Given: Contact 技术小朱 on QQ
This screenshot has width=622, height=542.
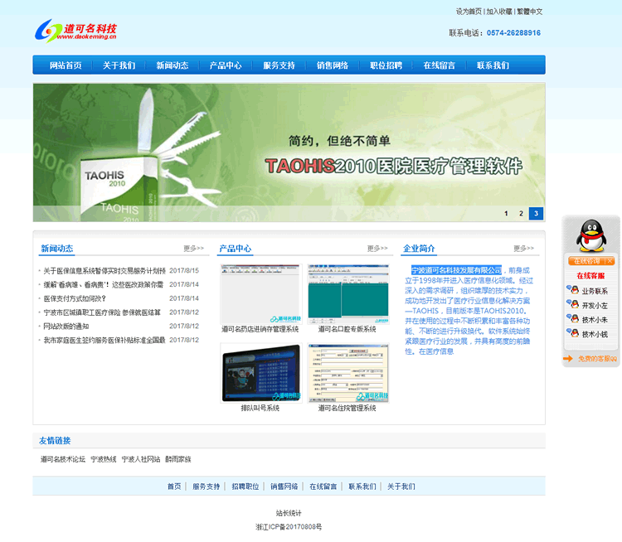Looking at the screenshot, I should [572, 319].
